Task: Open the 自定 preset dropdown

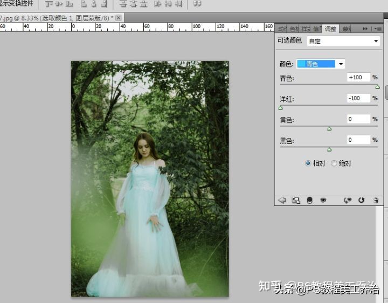Action: point(343,41)
